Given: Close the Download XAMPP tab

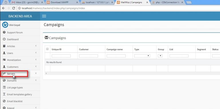Looking at the screenshot, I should click(77, 2).
